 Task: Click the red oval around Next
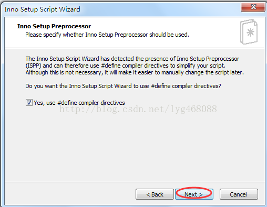pyautogui.click(x=194, y=193)
